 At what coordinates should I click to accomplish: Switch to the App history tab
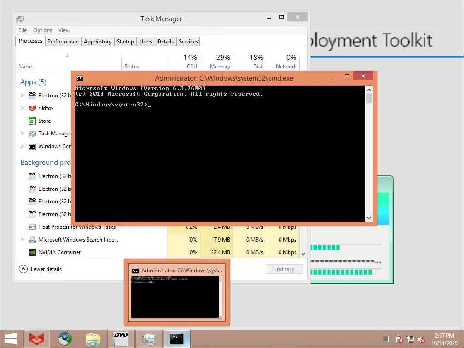98,42
